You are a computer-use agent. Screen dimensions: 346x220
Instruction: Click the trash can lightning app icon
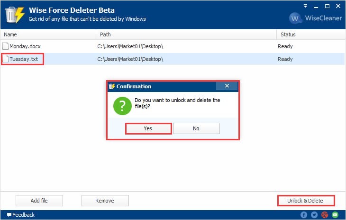[13, 14]
